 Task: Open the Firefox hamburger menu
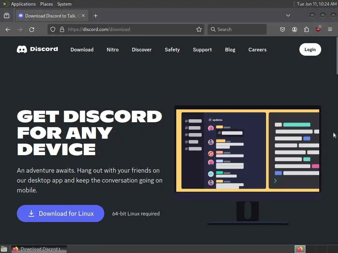(x=330, y=29)
